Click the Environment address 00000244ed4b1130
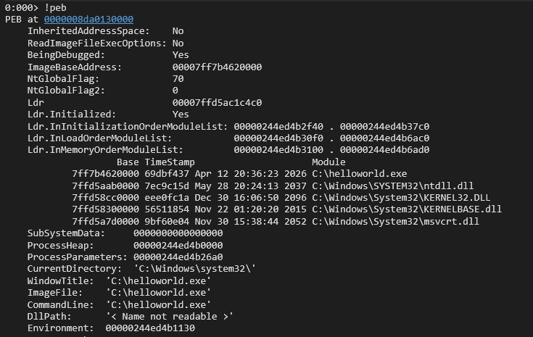This screenshot has width=533, height=337. tap(149, 328)
